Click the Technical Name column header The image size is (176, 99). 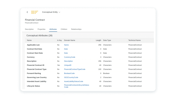point(135,40)
